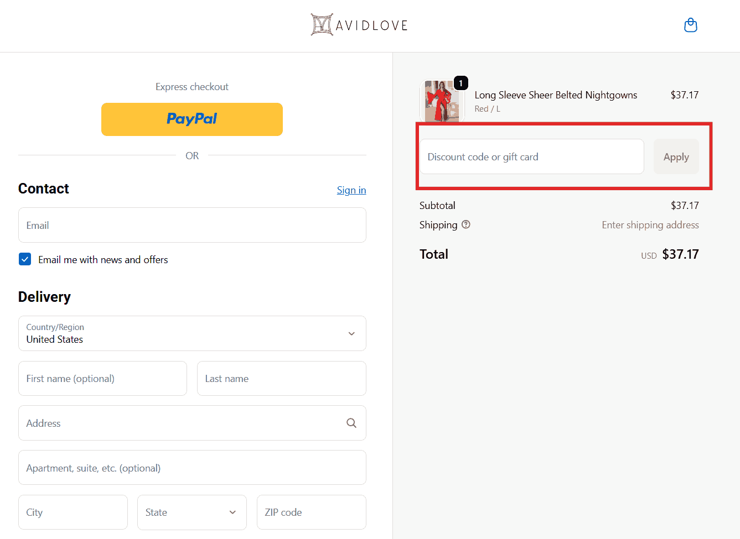Pay with PayPal express checkout
740x539 pixels.
(x=192, y=119)
